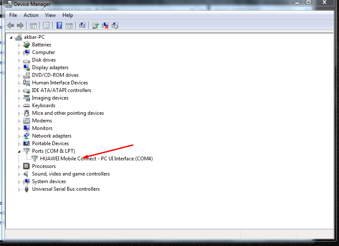The width and height of the screenshot is (339, 246).
Task: Open the File menu
Action: 13,15
